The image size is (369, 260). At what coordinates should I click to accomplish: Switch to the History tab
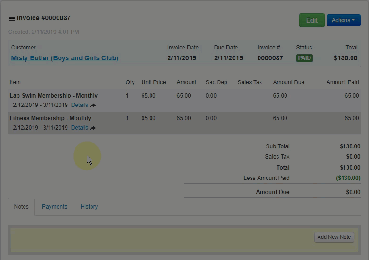89,207
